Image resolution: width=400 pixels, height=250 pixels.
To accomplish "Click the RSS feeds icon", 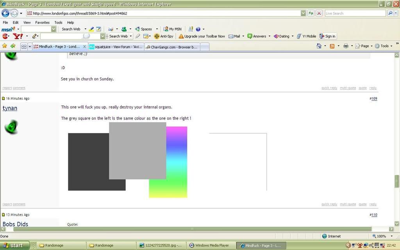I will click(332, 46).
